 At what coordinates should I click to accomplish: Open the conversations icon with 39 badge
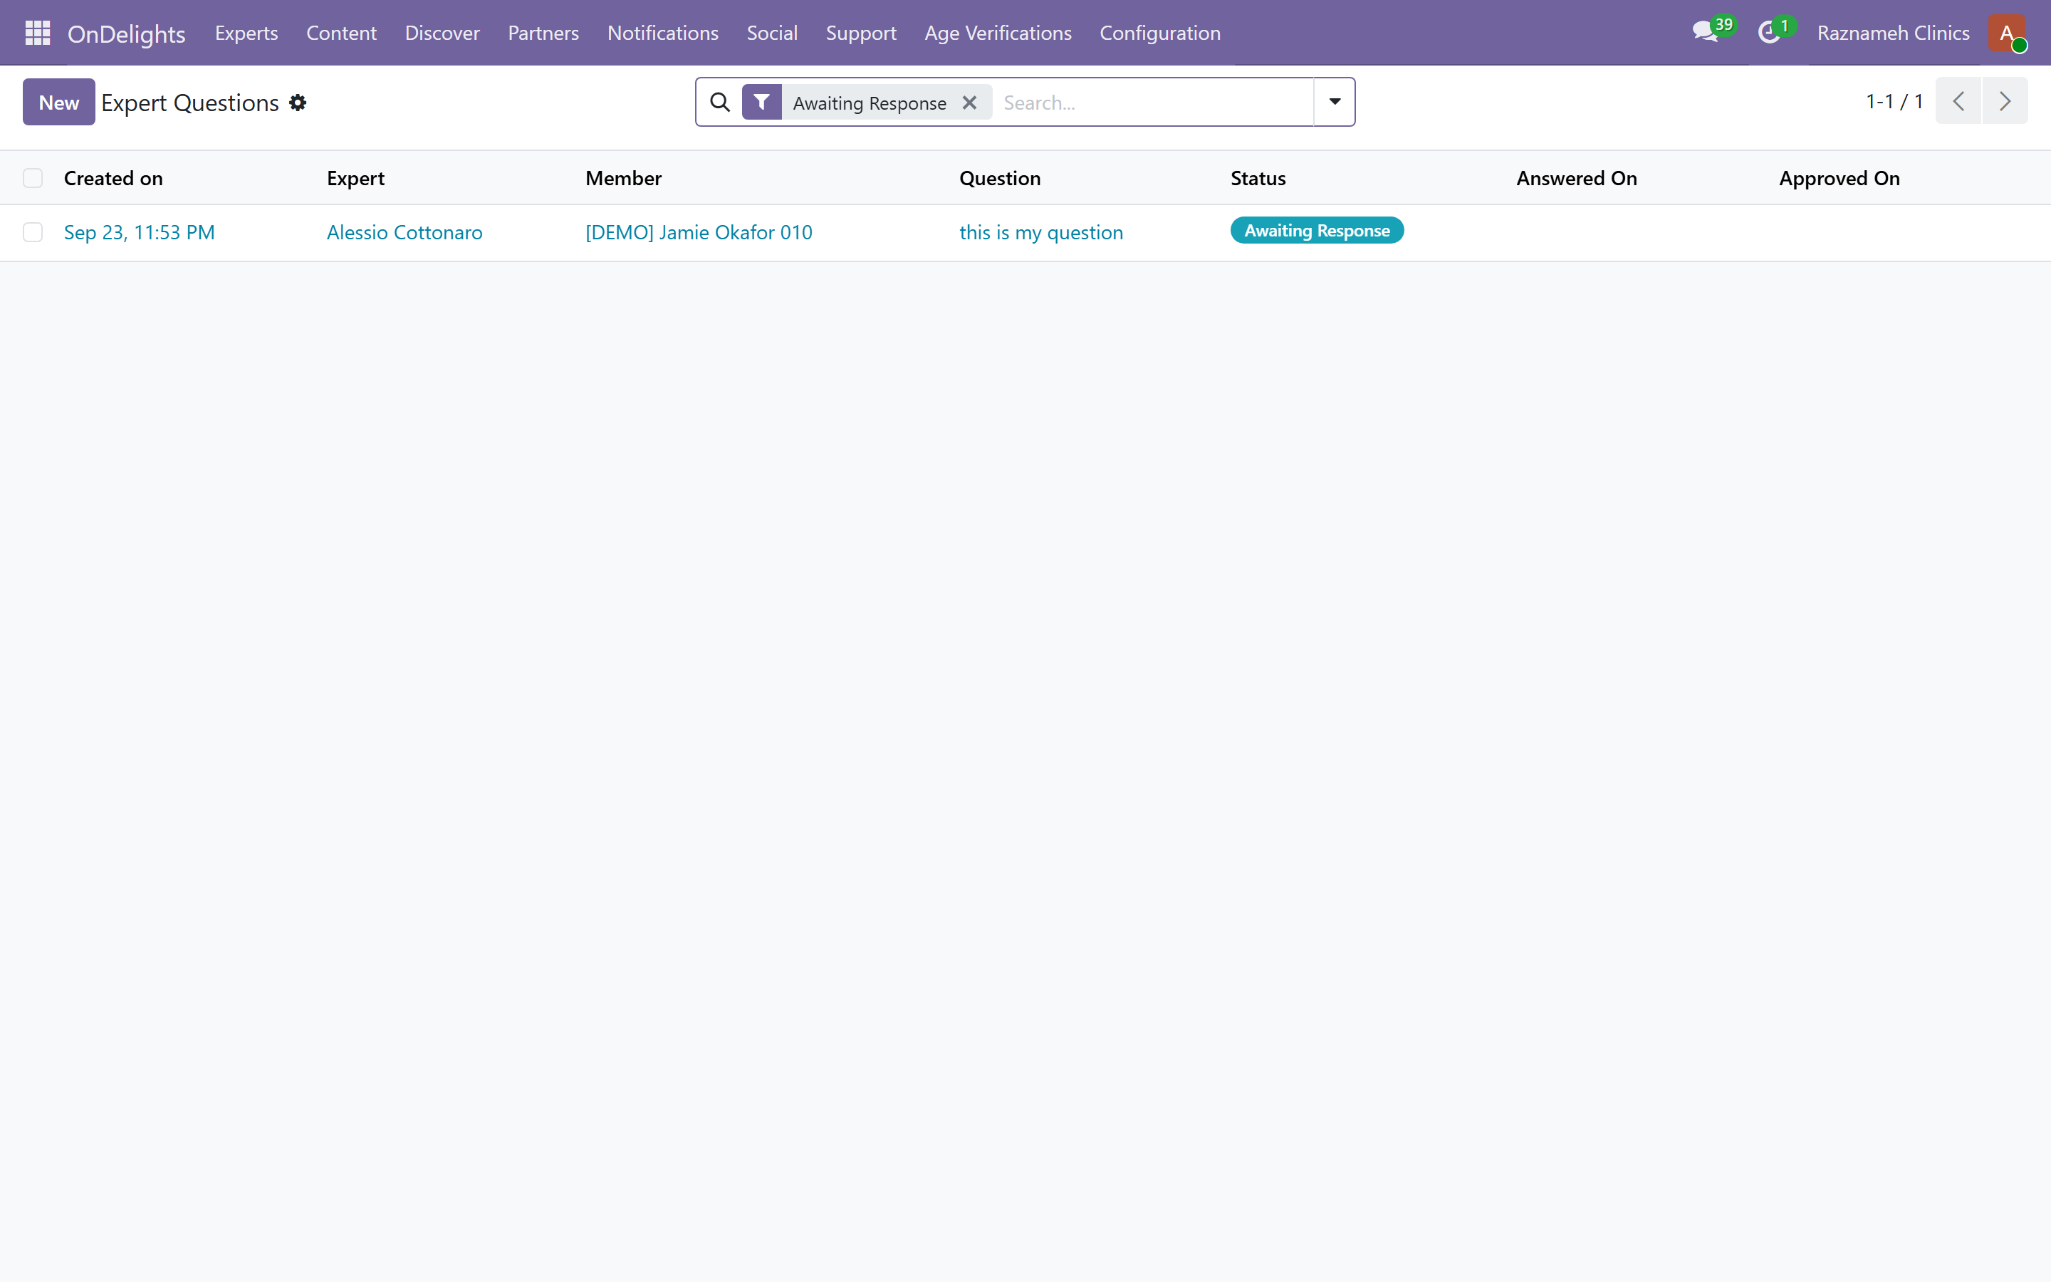1713,31
